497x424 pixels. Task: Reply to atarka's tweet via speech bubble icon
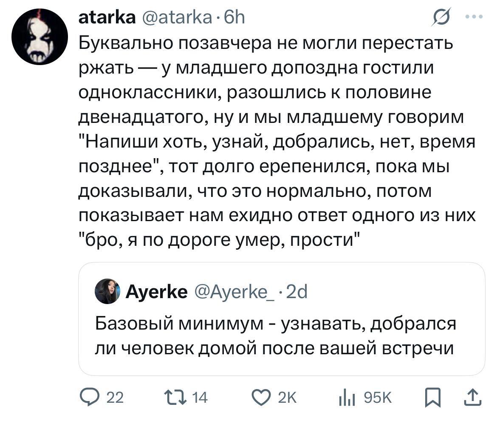(90, 398)
